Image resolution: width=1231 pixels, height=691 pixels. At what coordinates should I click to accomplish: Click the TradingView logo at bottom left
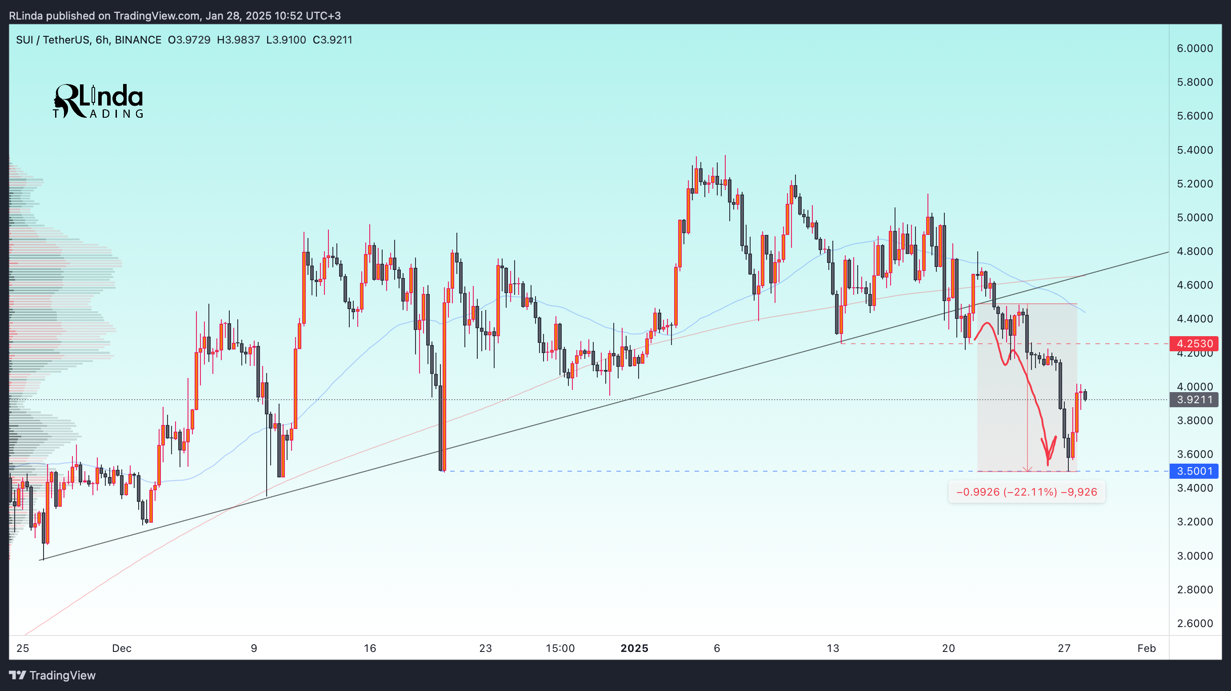[52, 675]
